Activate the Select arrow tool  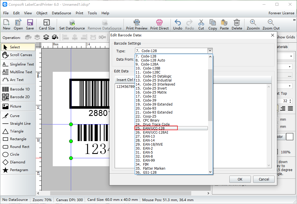(18, 47)
